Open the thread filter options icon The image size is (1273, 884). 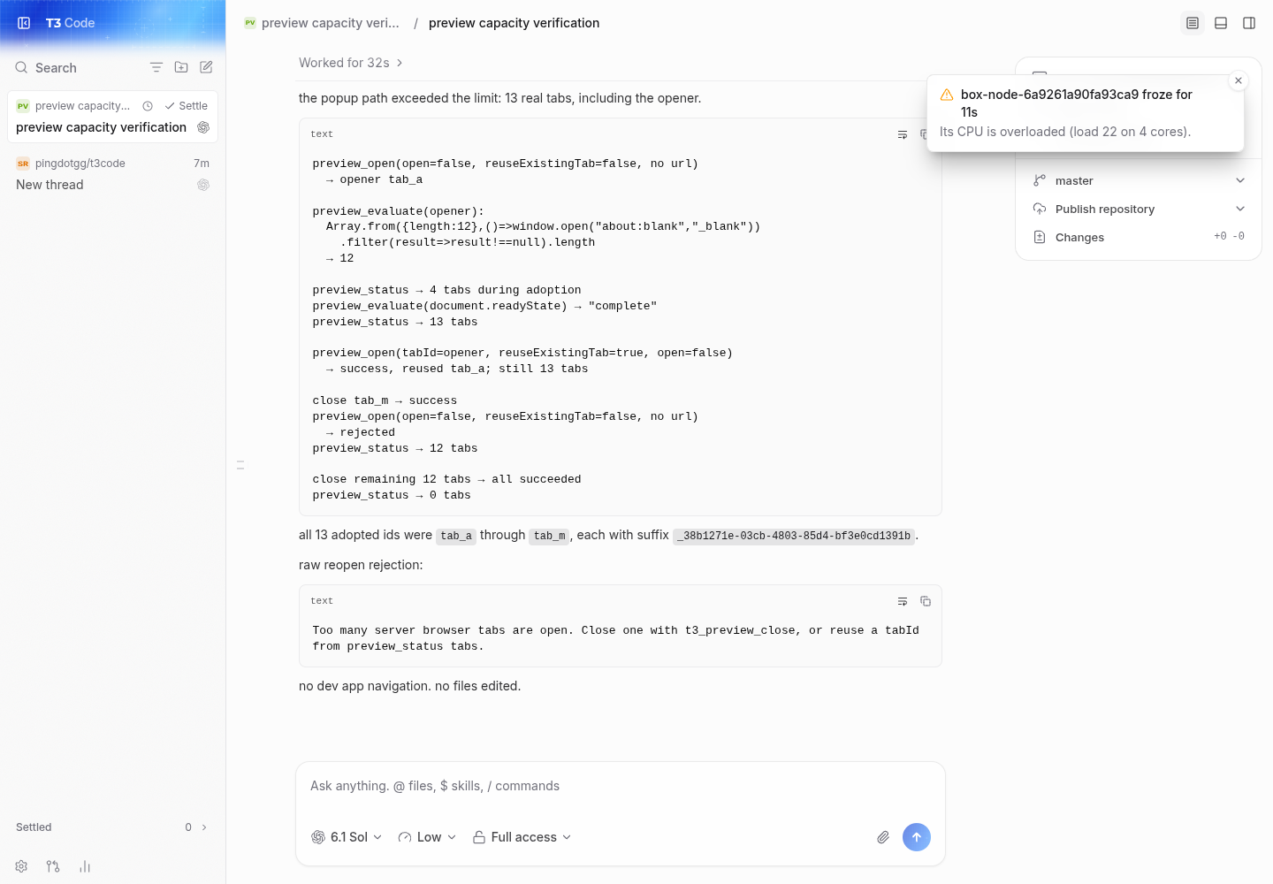[156, 67]
